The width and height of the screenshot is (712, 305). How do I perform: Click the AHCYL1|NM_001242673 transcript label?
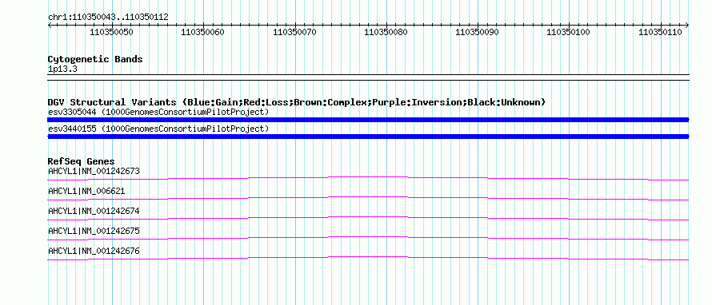point(94,172)
